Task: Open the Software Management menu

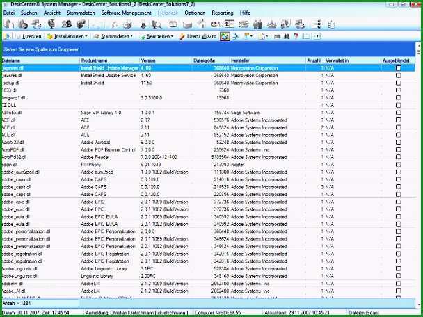Action: (126, 13)
